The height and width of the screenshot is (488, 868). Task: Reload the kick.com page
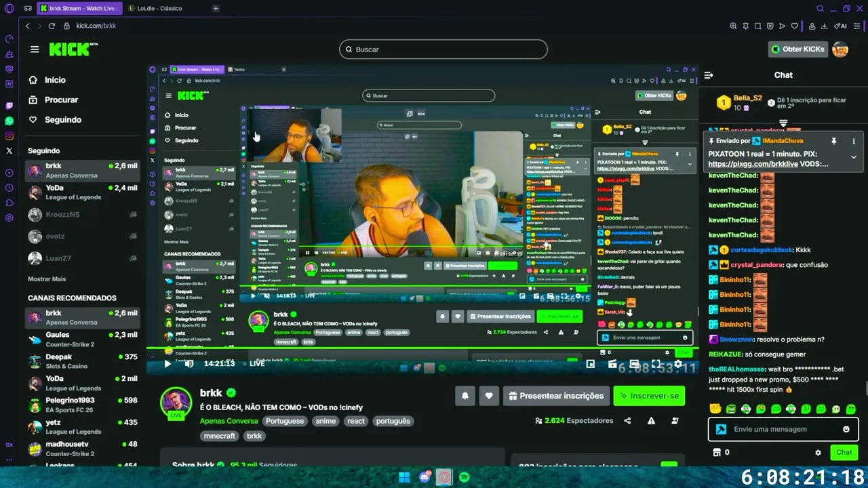pos(52,26)
